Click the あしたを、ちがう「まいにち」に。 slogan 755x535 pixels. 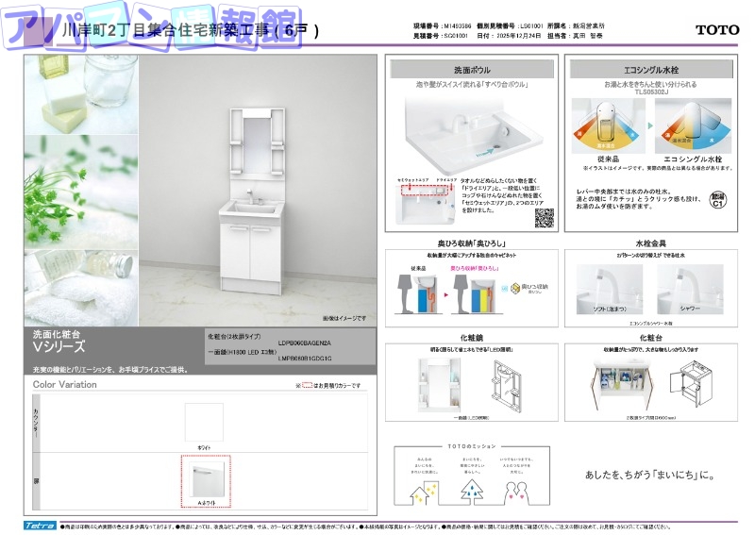650,475
